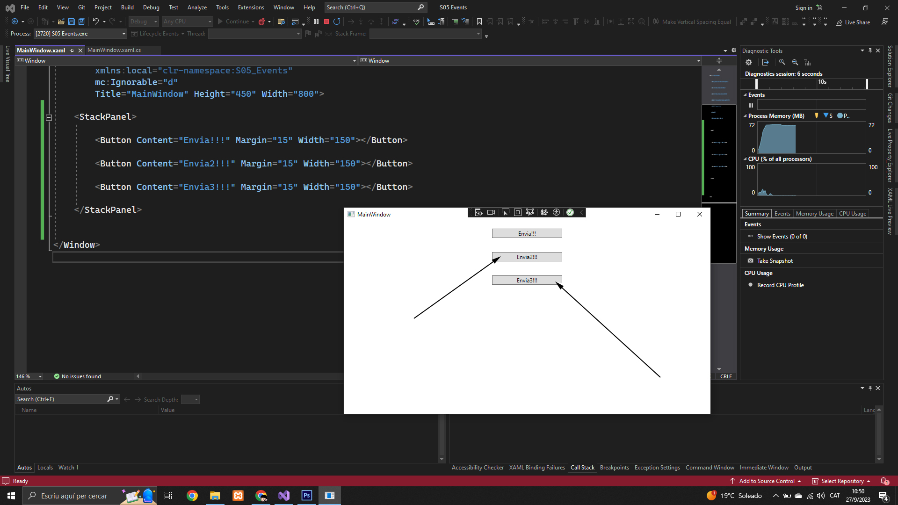Scan for accessibility issues in runtime toolbar
The width and height of the screenshot is (898, 505).
pyautogui.click(x=557, y=212)
